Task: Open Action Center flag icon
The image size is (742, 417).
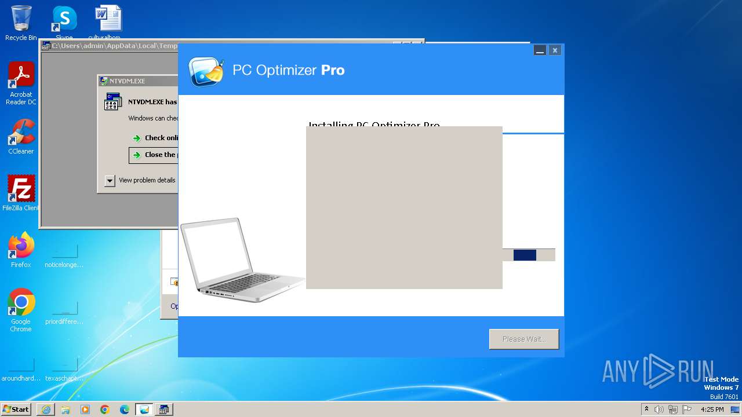Action: [x=687, y=409]
